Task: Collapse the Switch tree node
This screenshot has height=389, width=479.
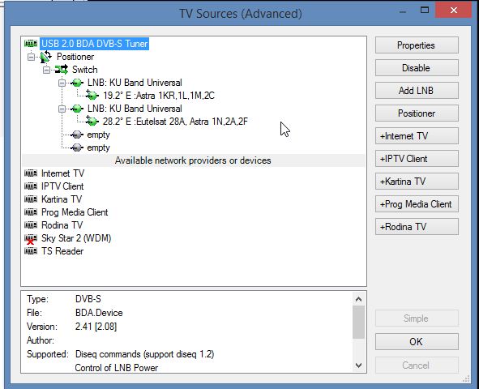Action: coord(46,70)
